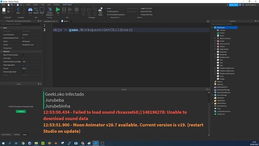Select the Script item under Workspace
This screenshot has height=146, width=259.
coord(222,36)
